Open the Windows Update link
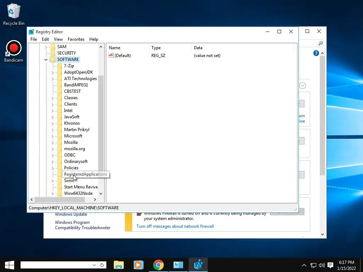This screenshot has height=272, width=363. (71, 214)
